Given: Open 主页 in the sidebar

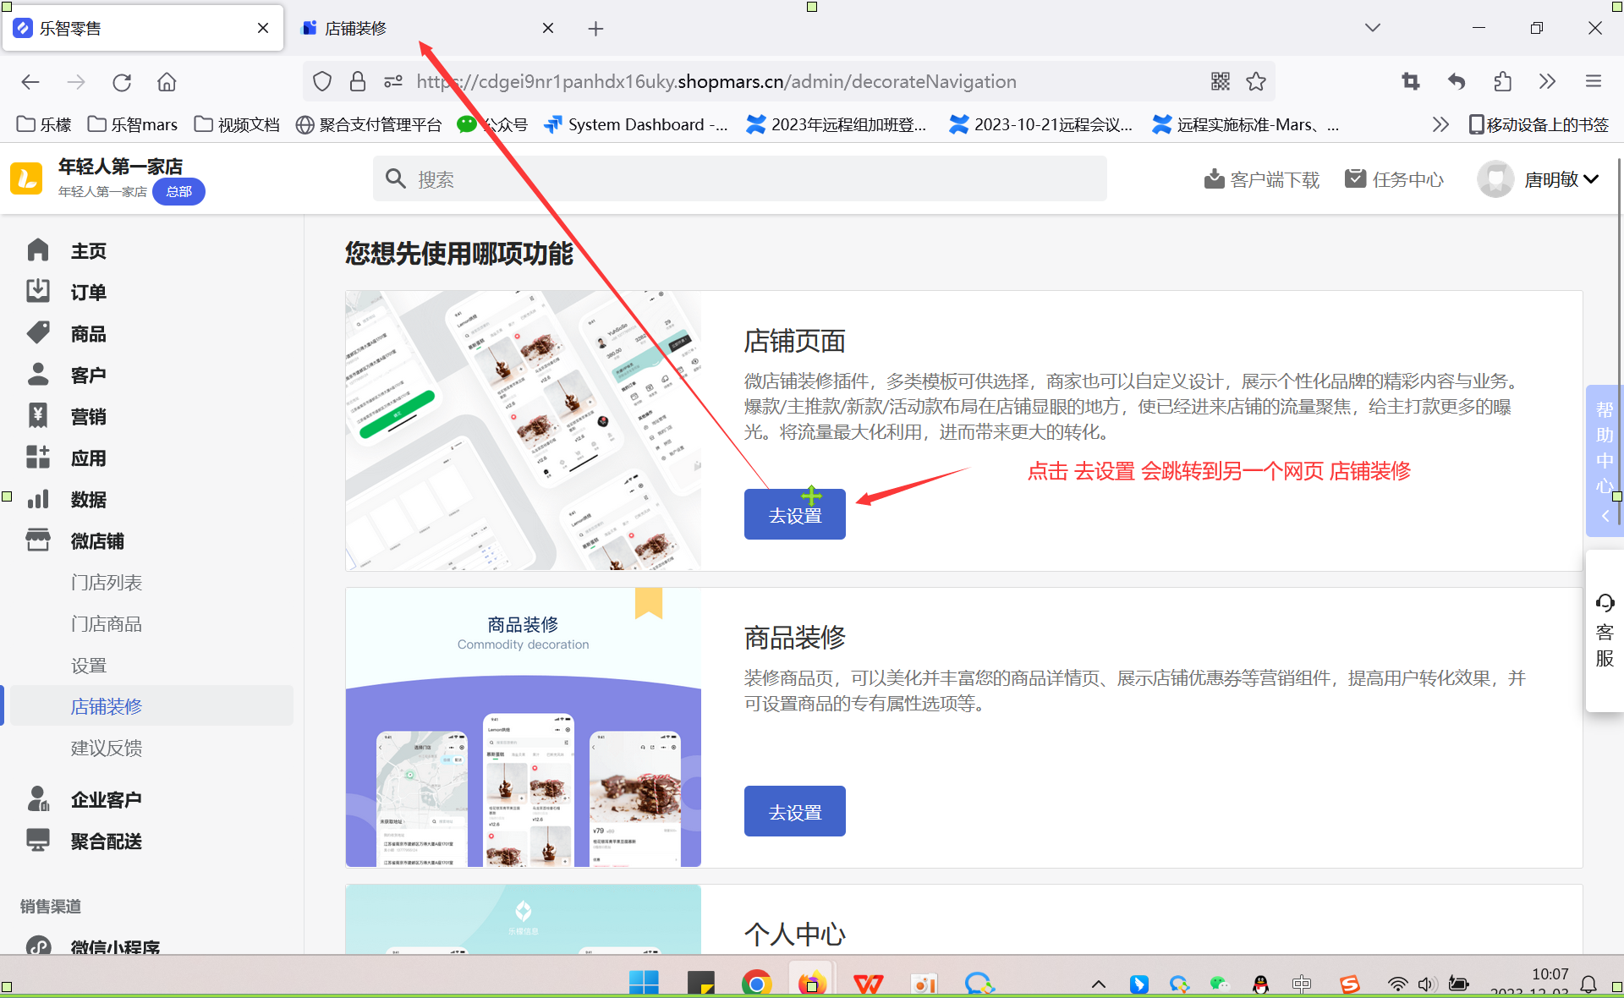Looking at the screenshot, I should pos(88,251).
